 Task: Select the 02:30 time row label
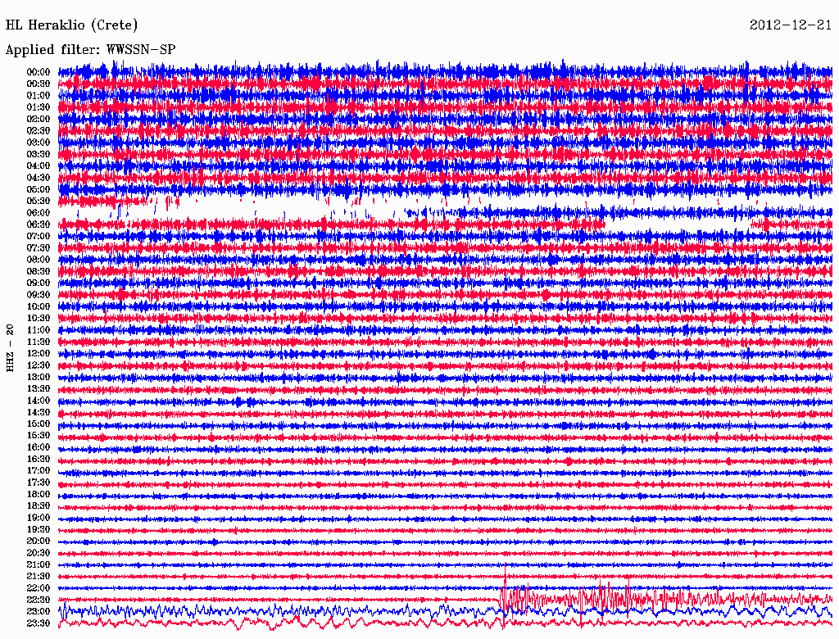click(x=39, y=130)
